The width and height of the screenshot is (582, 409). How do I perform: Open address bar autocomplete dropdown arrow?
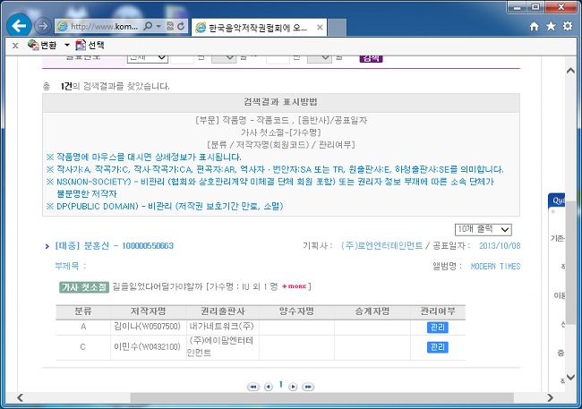158,26
